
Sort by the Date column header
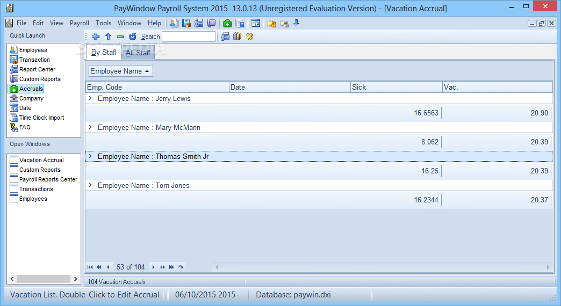(290, 87)
